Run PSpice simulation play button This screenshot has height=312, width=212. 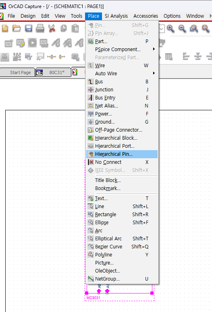point(32,43)
